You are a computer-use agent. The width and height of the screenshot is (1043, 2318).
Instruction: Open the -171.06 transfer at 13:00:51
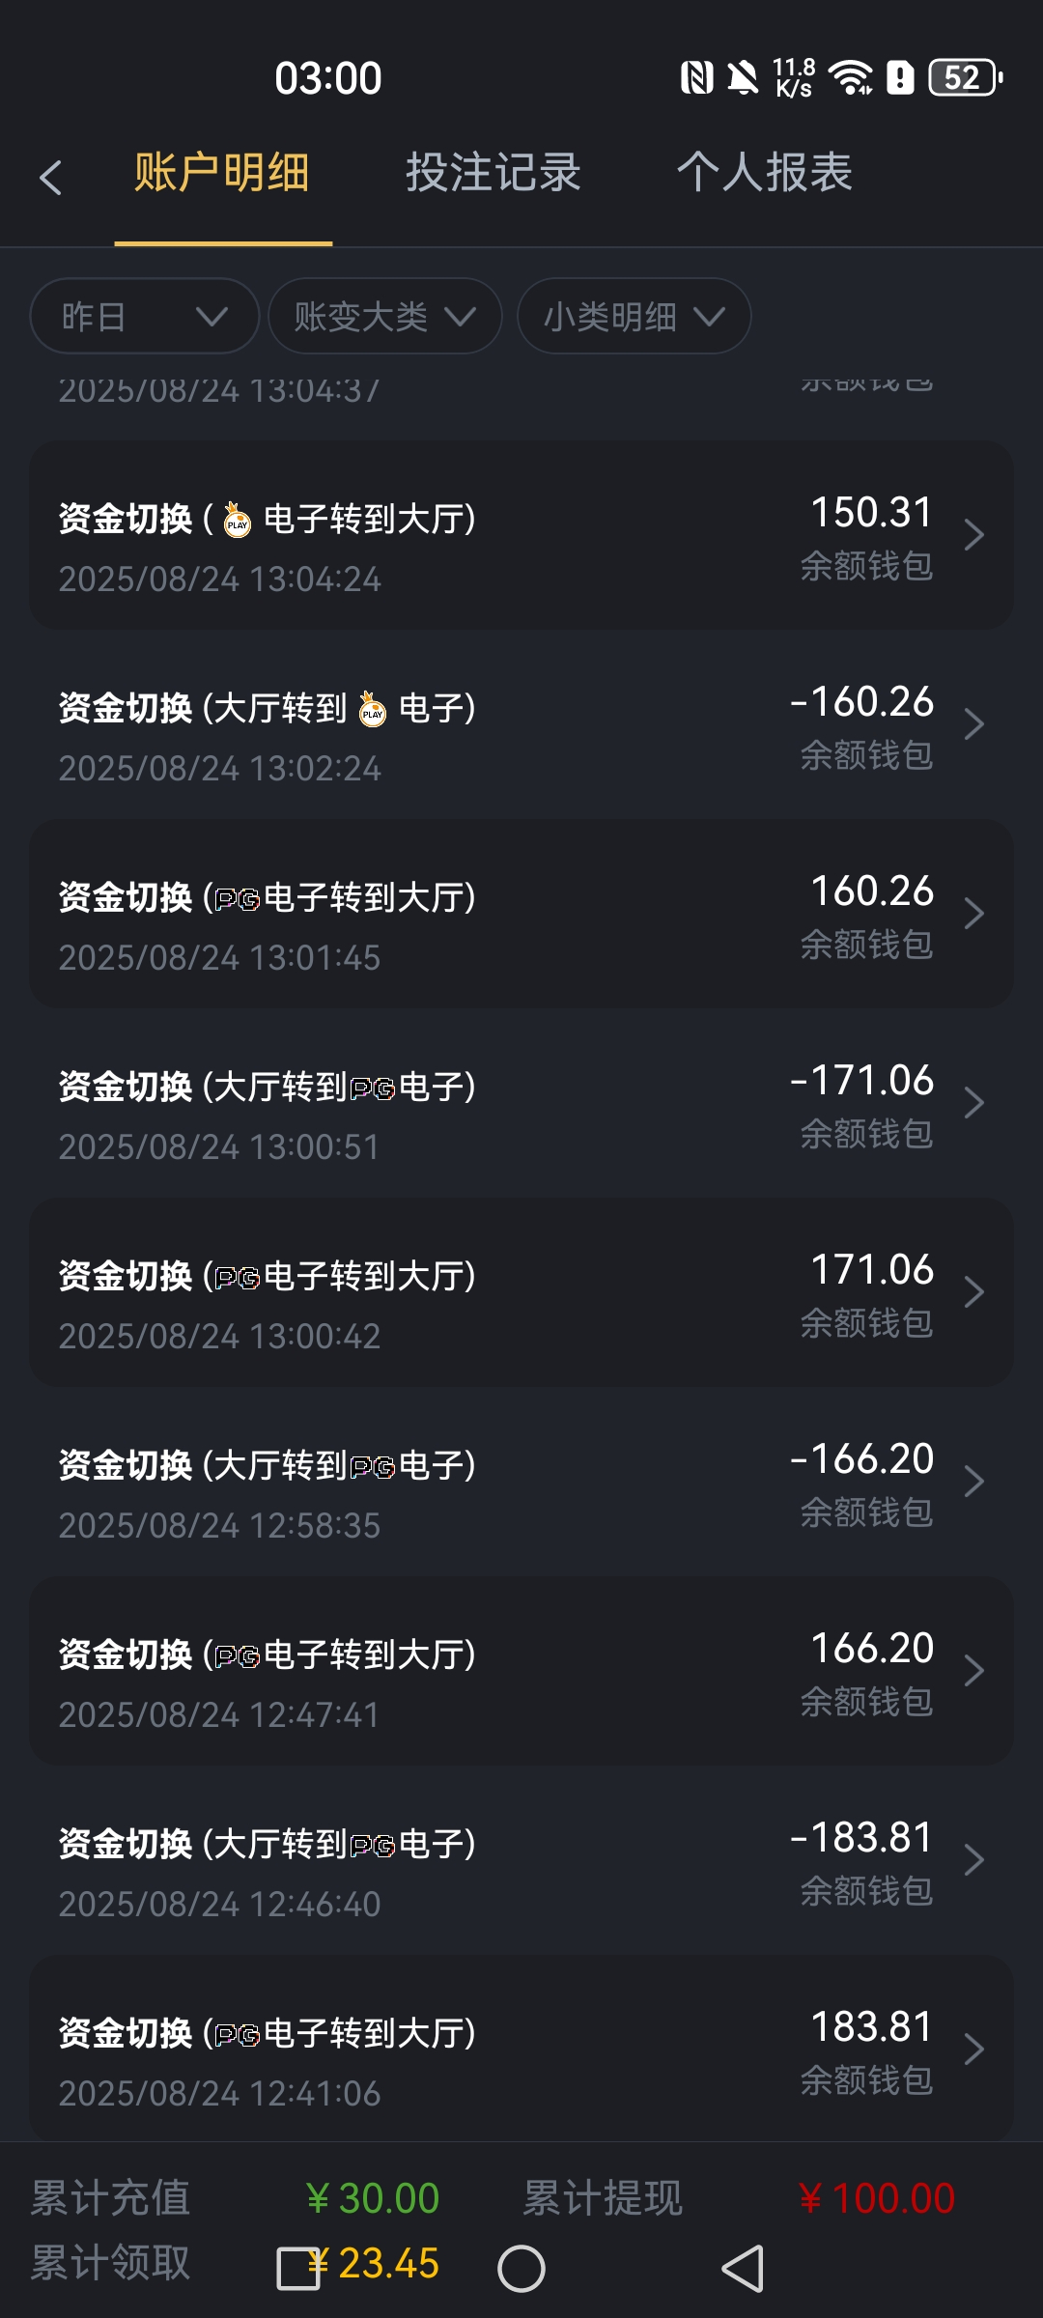[521, 1104]
